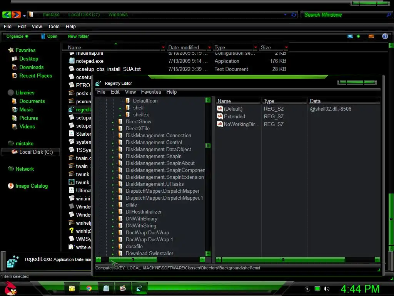Open Favorites star in navigation pane
The height and width of the screenshot is (296, 394).
click(11, 50)
